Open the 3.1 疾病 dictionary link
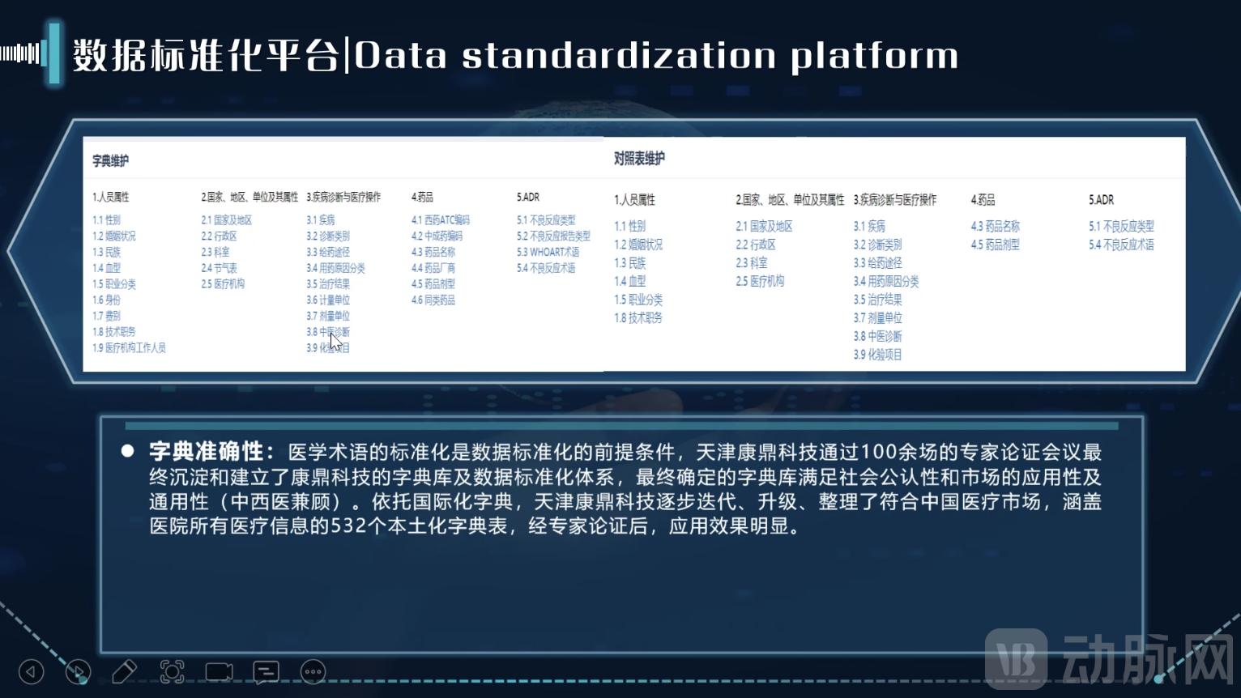1241x698 pixels. tap(319, 219)
